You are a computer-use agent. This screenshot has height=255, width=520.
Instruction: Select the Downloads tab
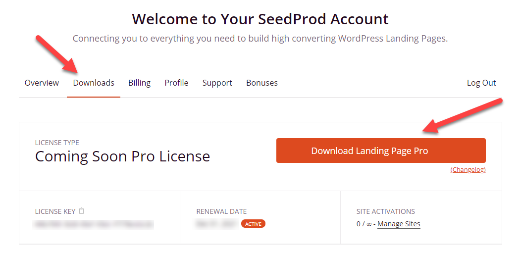click(x=94, y=83)
